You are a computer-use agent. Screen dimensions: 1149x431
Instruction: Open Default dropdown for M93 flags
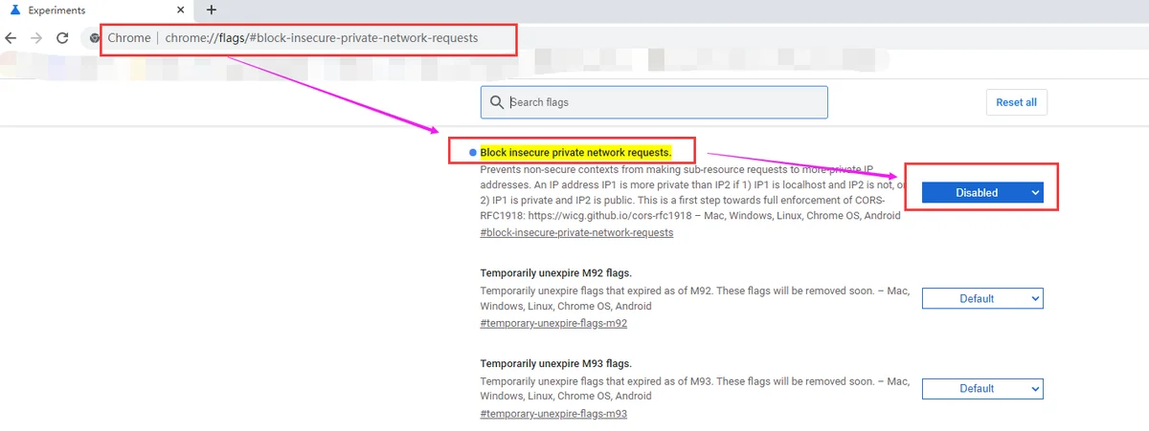click(x=982, y=388)
